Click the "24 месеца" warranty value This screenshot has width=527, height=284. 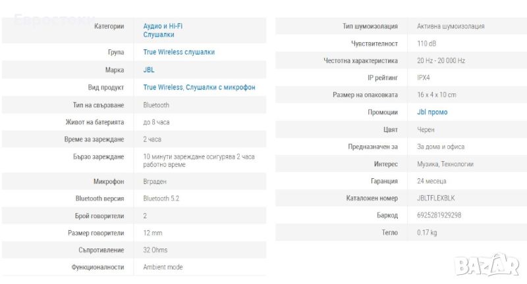432,181
